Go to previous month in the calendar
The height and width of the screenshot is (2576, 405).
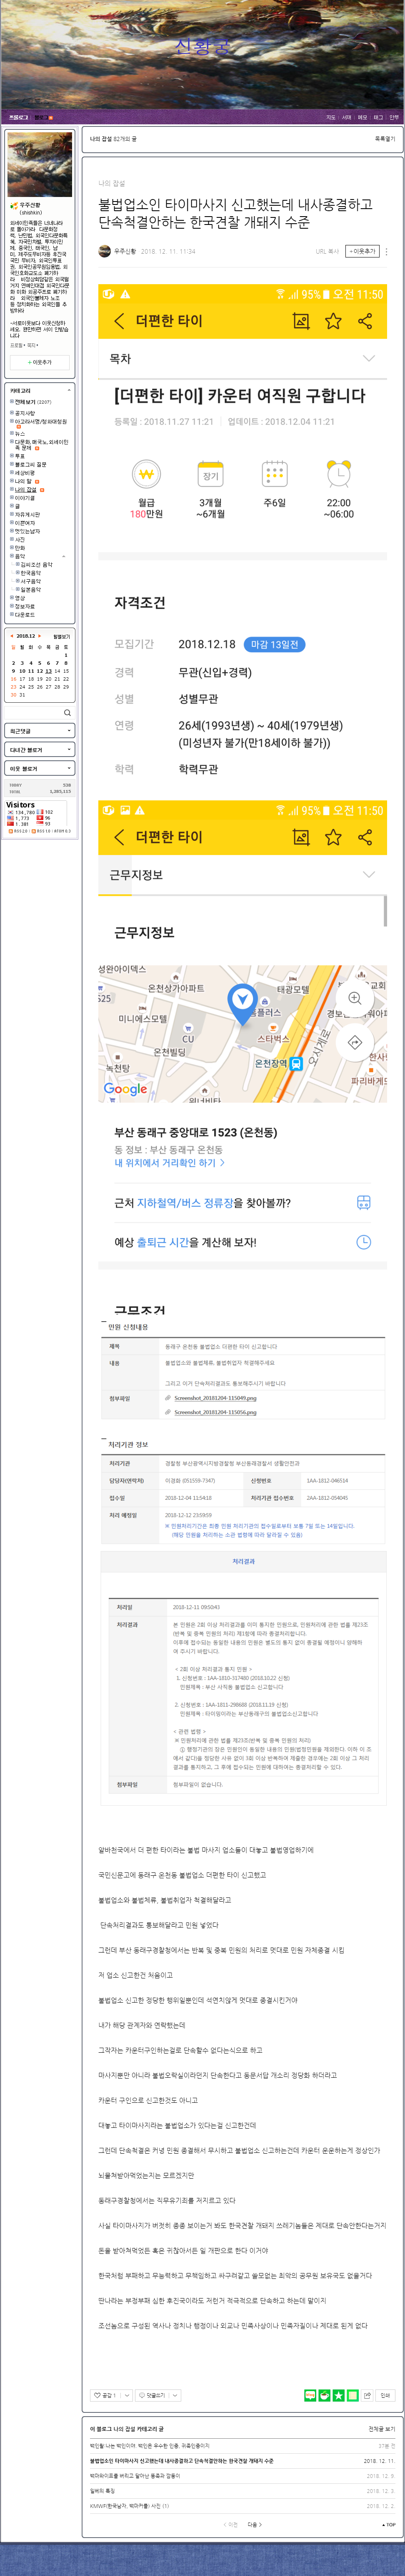click(x=13, y=636)
